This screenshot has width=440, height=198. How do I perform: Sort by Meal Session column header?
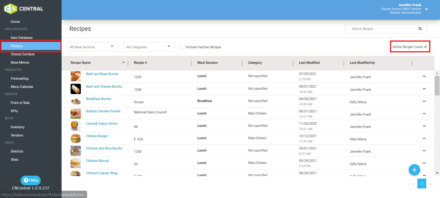pos(207,62)
